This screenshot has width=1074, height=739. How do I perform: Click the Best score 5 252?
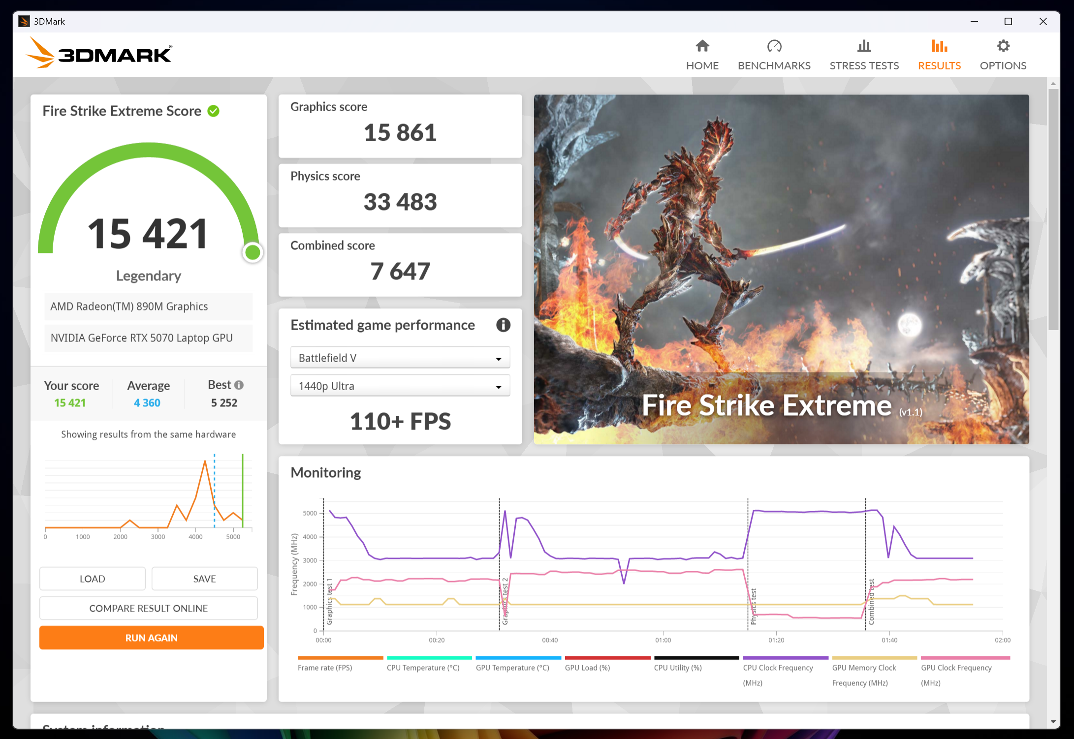coord(224,403)
